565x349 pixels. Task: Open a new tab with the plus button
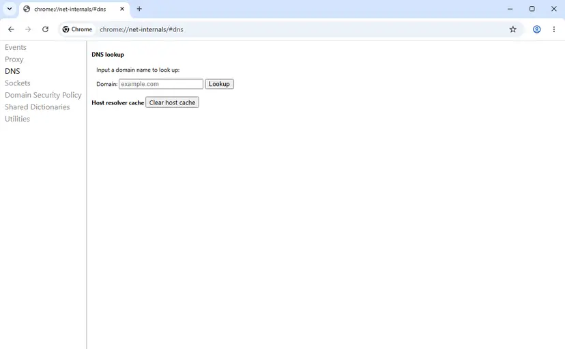click(139, 9)
